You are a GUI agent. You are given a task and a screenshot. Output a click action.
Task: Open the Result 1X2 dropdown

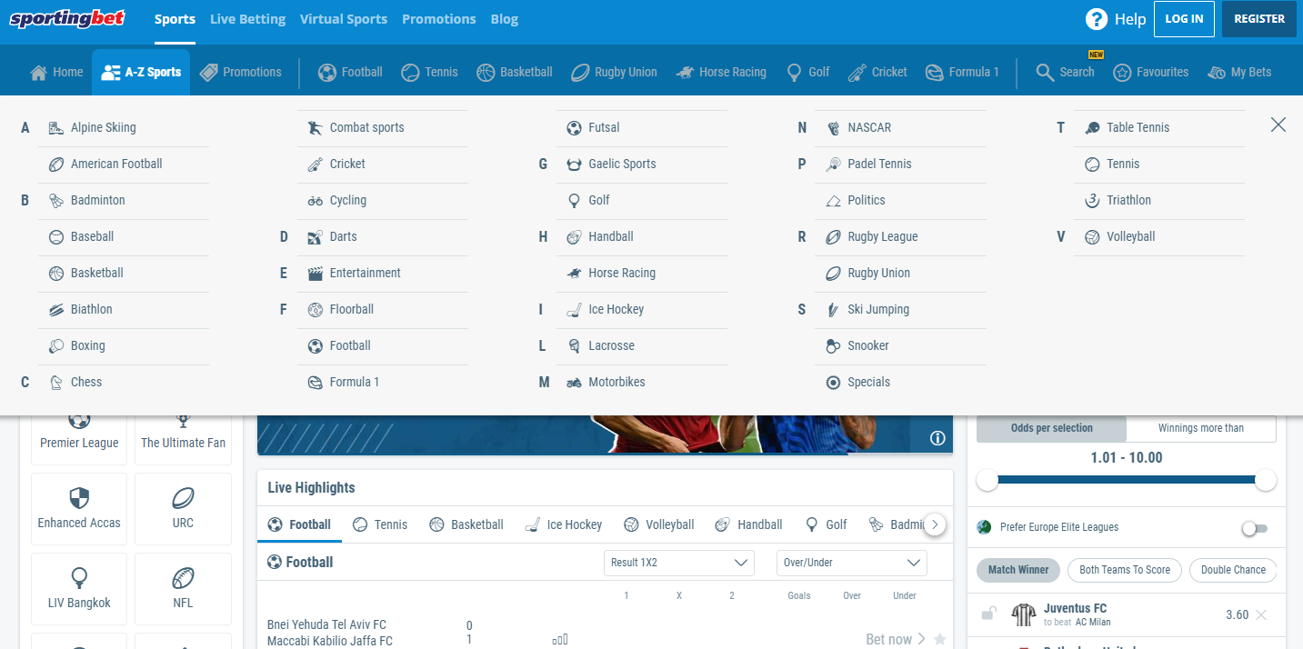tap(678, 563)
